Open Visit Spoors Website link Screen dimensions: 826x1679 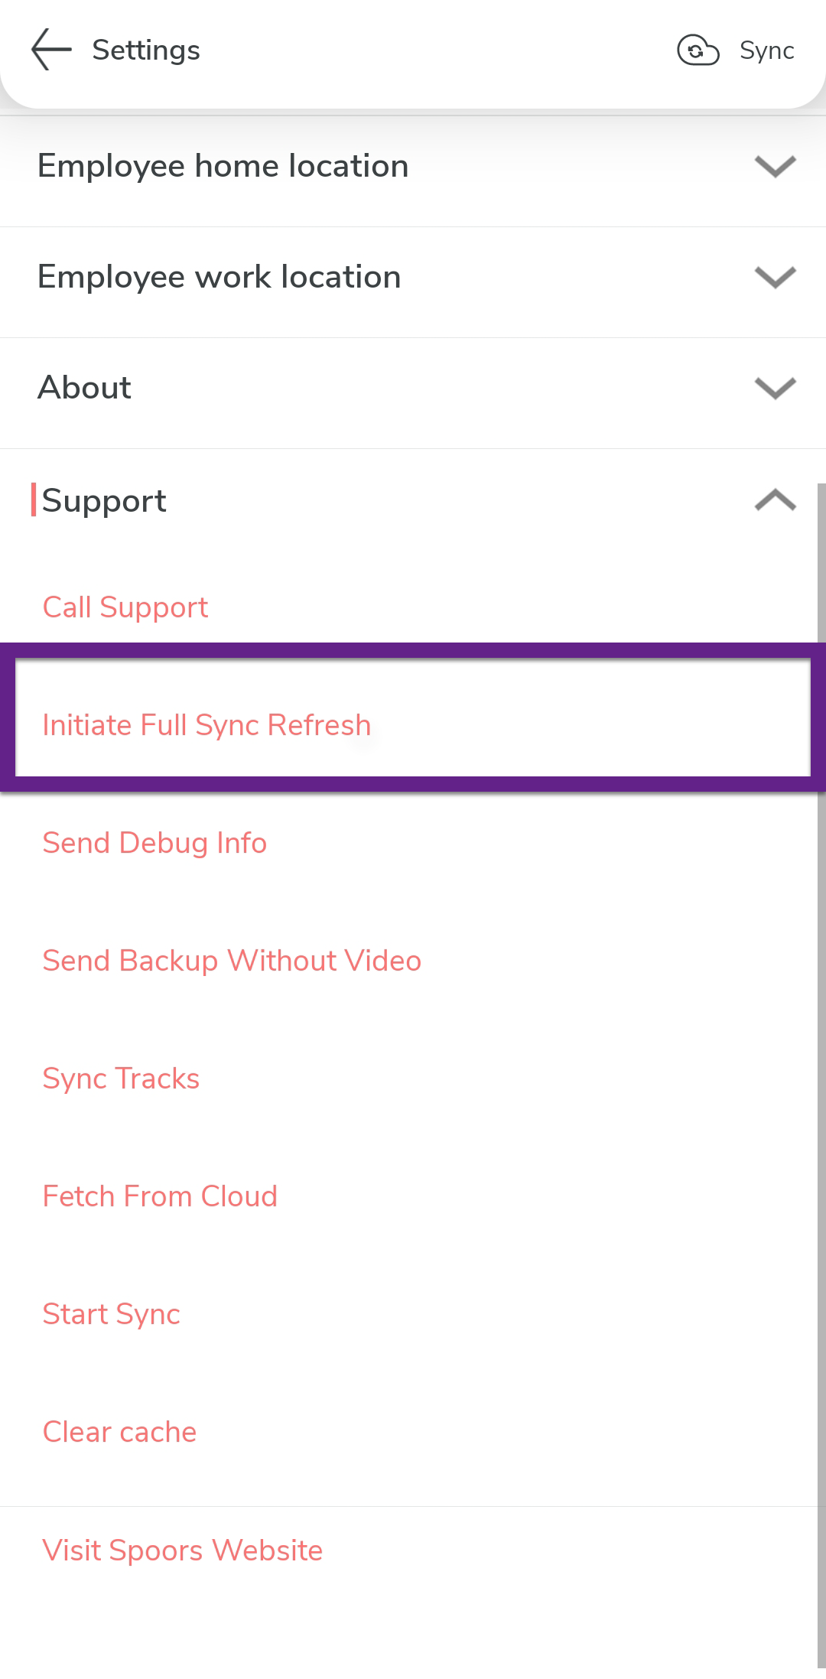[183, 1550]
